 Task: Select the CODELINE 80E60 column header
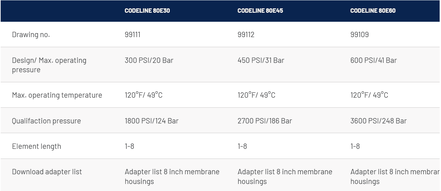[x=369, y=11]
